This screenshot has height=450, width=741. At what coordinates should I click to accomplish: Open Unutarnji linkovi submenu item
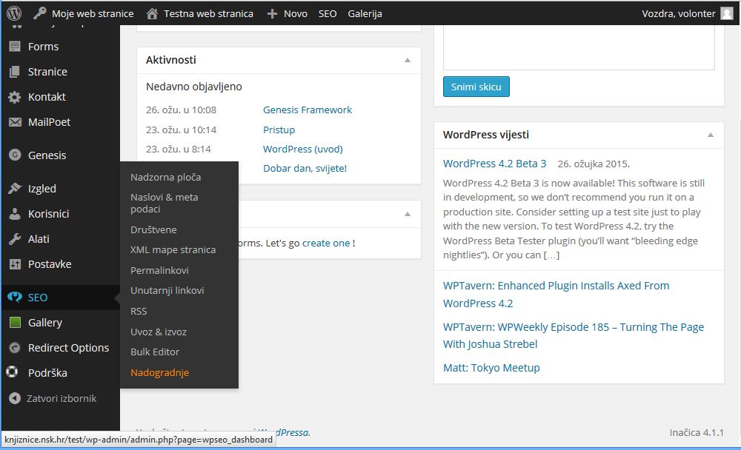(x=167, y=290)
